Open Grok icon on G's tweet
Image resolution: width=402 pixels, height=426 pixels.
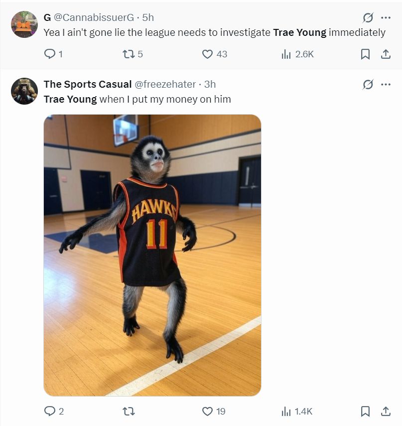coord(368,18)
